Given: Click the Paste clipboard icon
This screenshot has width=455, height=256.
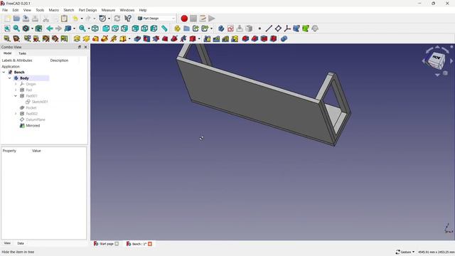Looking at the screenshot, I should (x=64, y=18).
